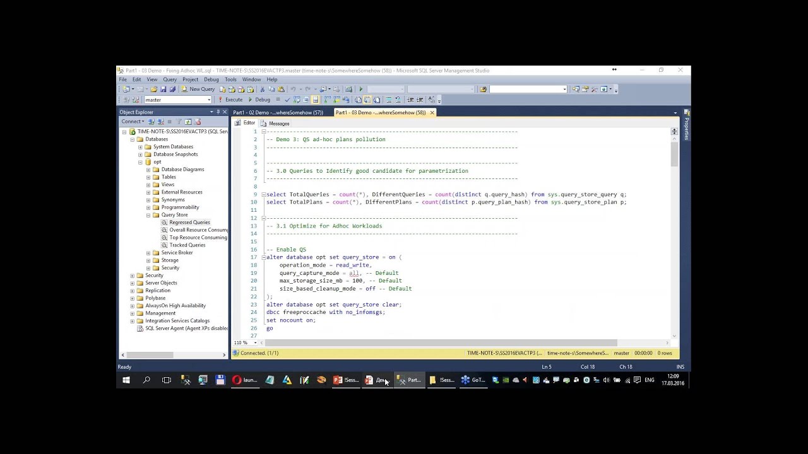Expand the Tables folder
This screenshot has width=808, height=454.
148,177
